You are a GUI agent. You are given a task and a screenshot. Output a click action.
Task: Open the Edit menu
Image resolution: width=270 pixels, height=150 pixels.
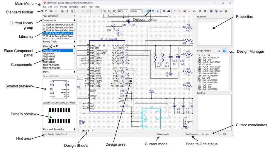pyautogui.click(x=50, y=7)
